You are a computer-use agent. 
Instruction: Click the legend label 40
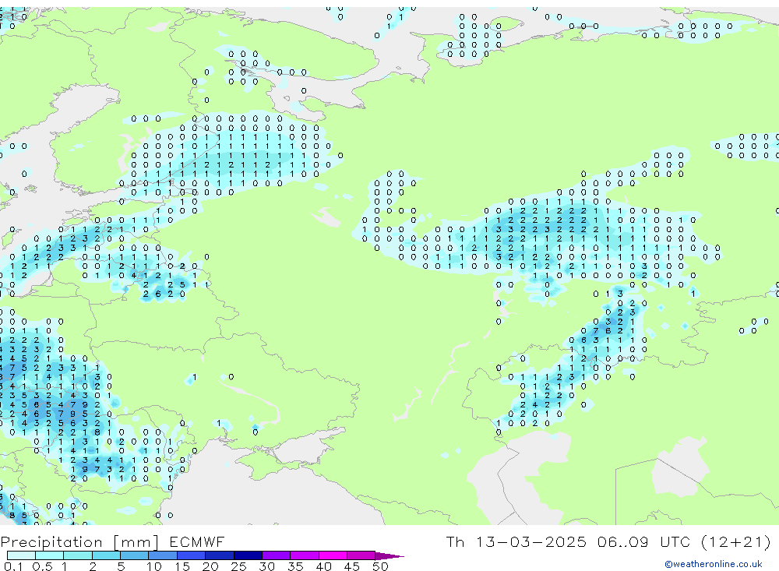tap(323, 566)
